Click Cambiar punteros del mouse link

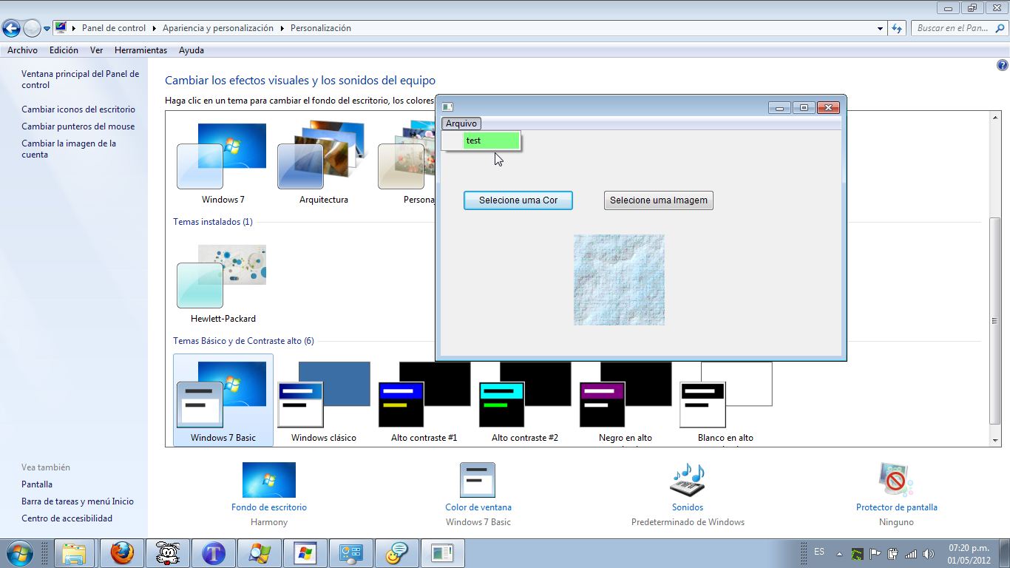[78, 126]
